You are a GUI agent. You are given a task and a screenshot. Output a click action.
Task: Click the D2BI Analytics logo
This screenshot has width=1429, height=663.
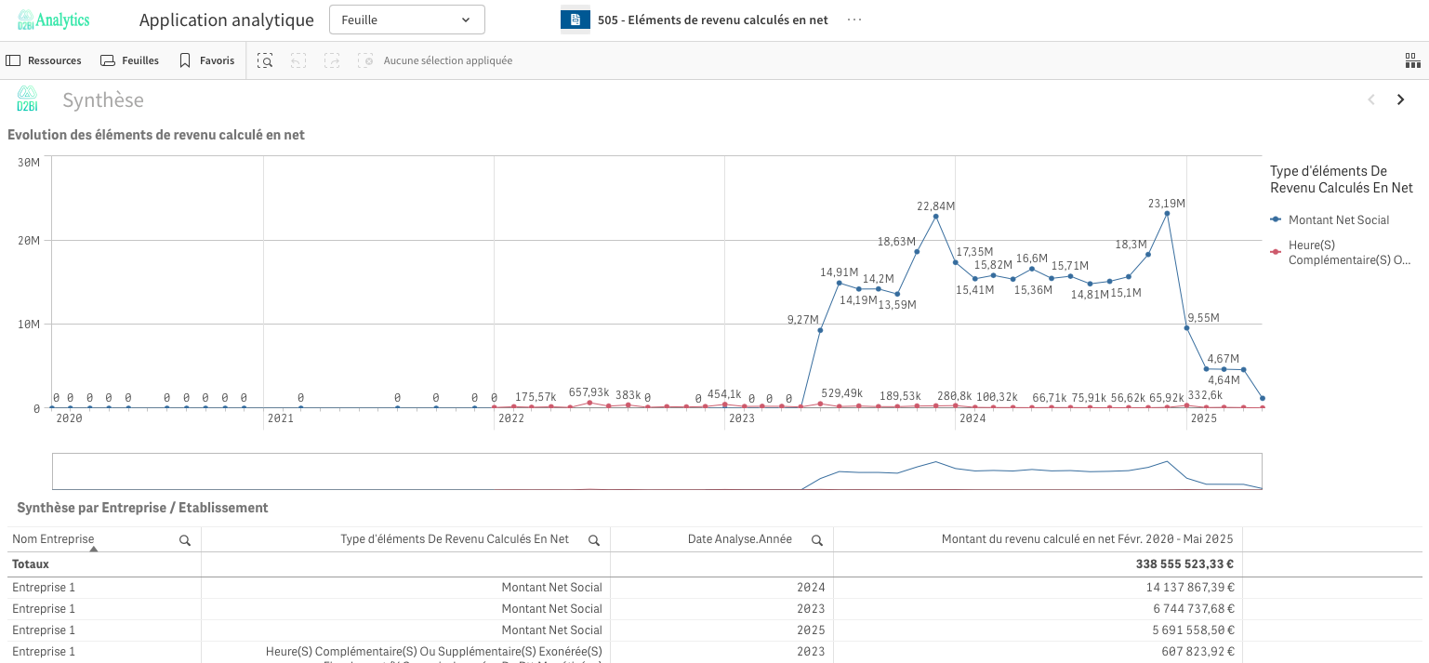pyautogui.click(x=53, y=20)
